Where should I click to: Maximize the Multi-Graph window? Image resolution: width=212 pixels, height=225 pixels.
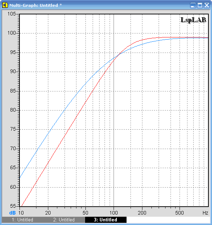point(200,5)
